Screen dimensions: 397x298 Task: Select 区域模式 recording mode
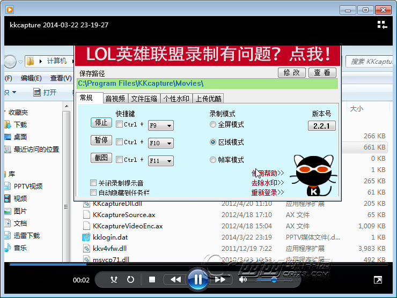click(x=213, y=142)
